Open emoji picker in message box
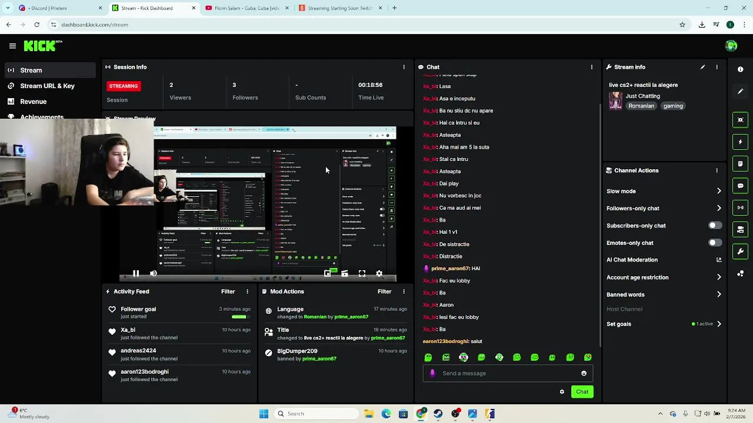The image size is (753, 423). (x=584, y=373)
